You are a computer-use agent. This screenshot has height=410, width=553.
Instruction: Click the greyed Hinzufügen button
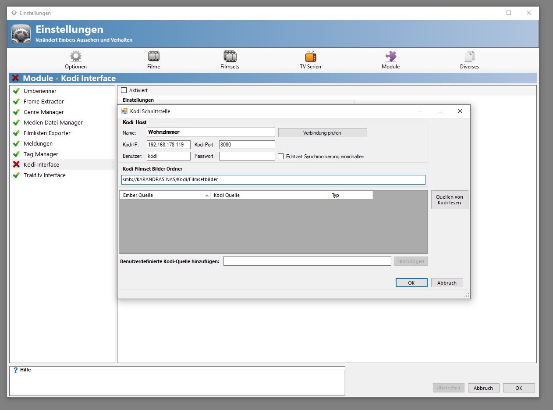point(411,261)
